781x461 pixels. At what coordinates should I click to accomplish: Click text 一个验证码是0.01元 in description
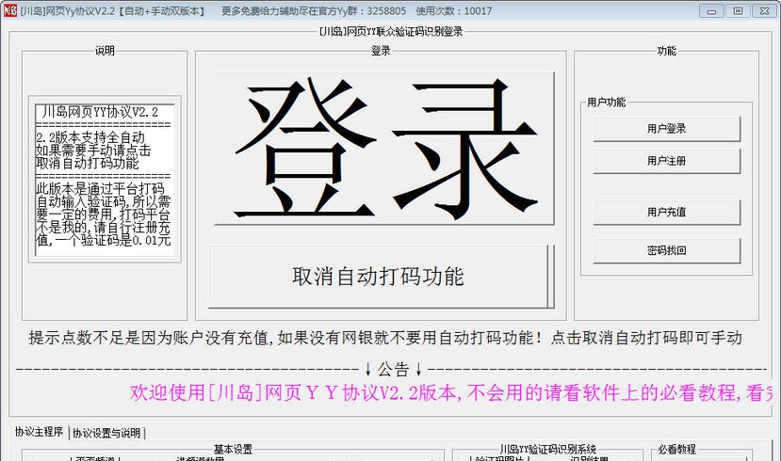point(114,241)
